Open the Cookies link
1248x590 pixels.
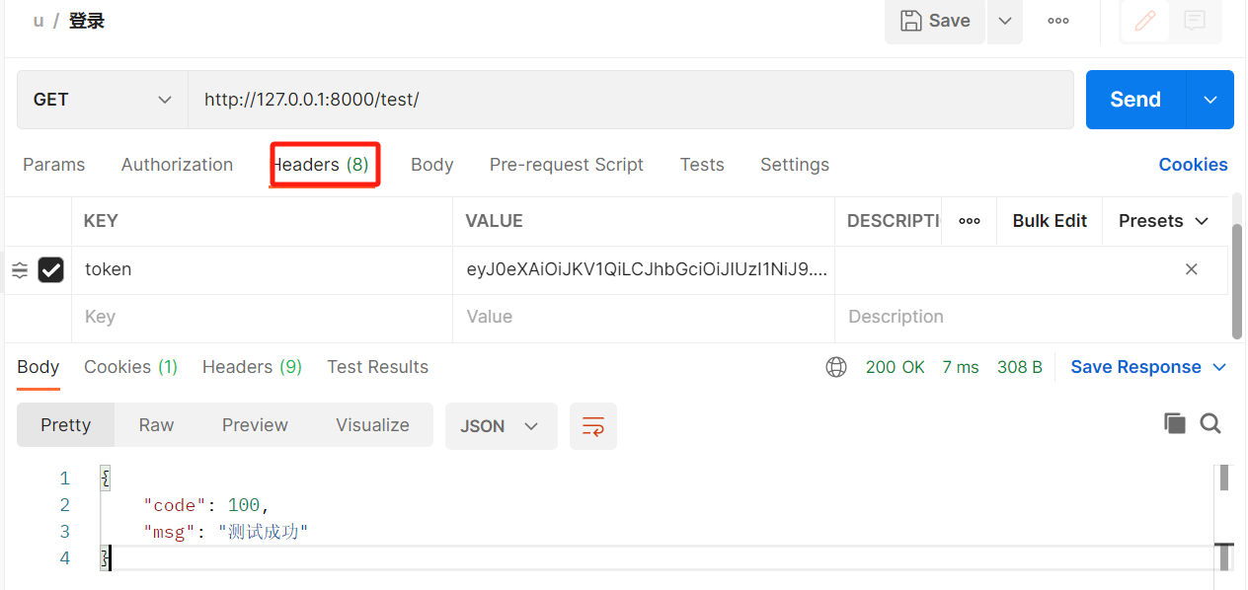tap(1194, 165)
